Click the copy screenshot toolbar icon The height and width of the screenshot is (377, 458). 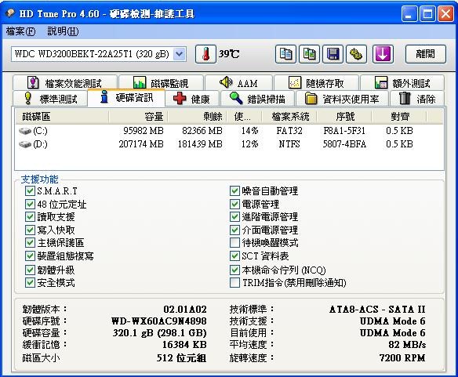(x=309, y=54)
